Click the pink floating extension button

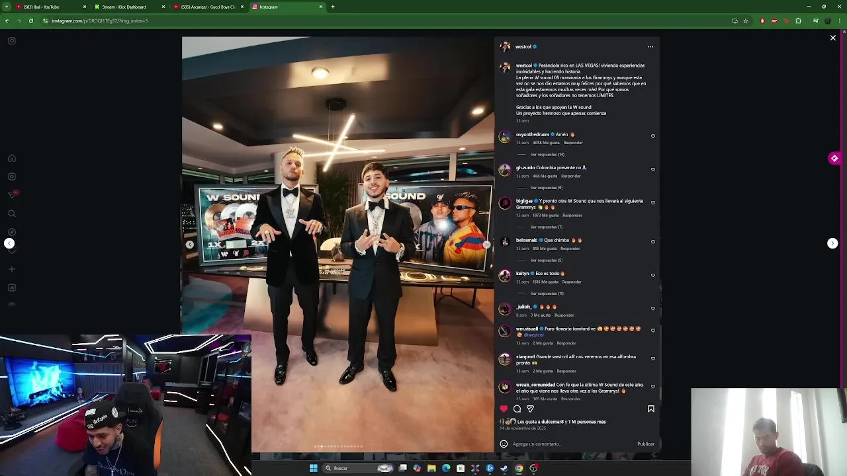click(834, 158)
